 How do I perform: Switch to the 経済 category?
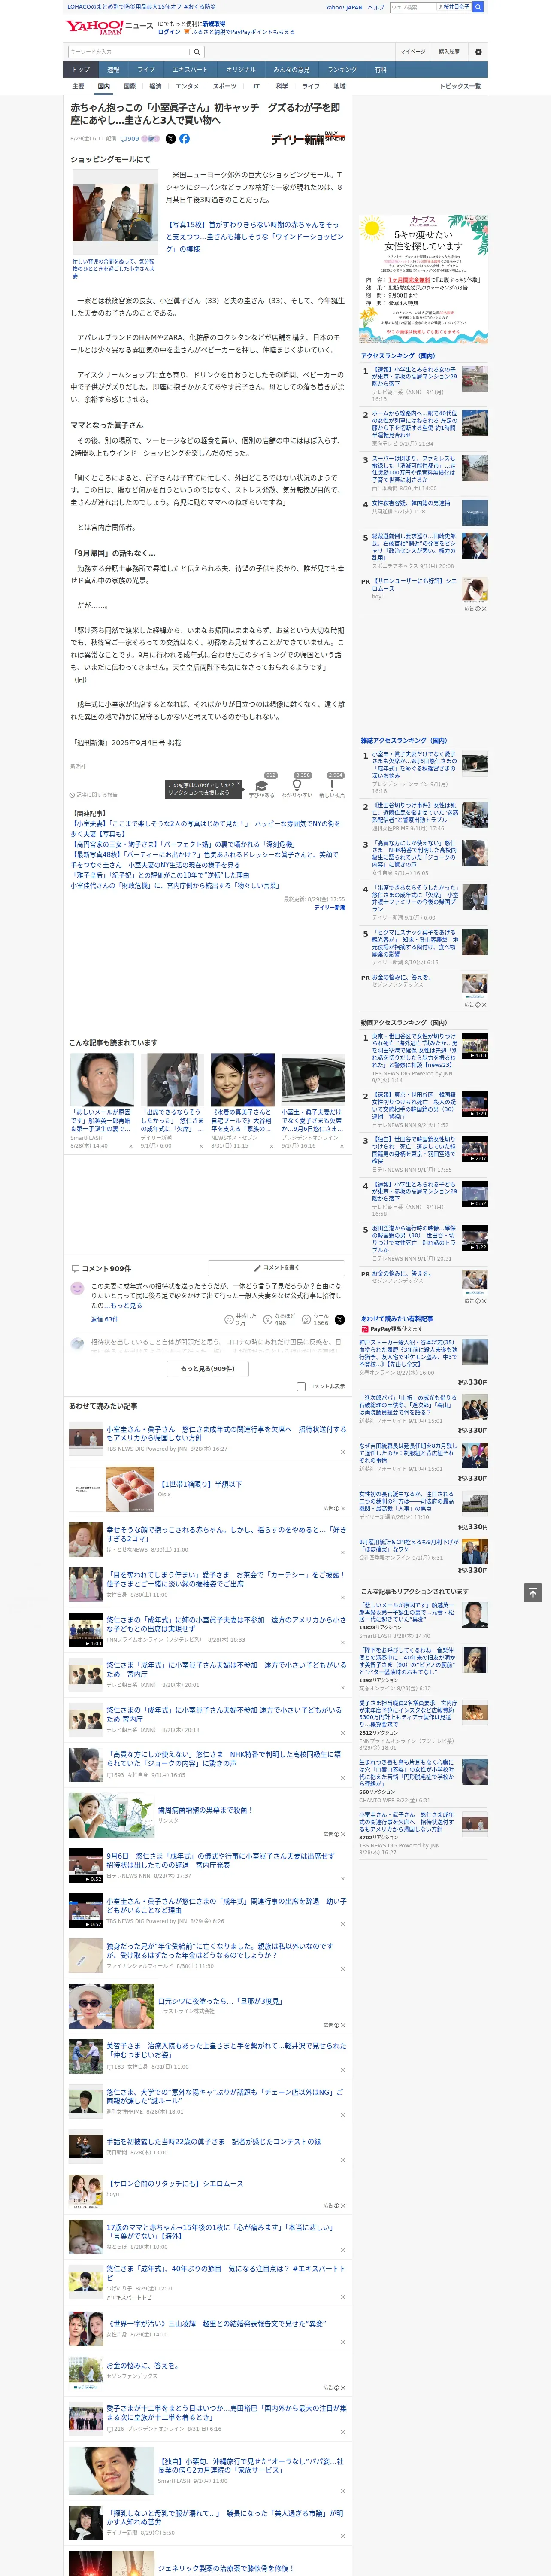pos(155,86)
